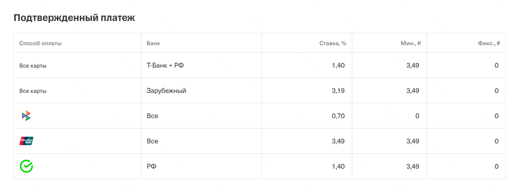The height and width of the screenshot is (195, 516).
Task: Click the rate 3,49 in UnionPay row
Action: [338, 142]
